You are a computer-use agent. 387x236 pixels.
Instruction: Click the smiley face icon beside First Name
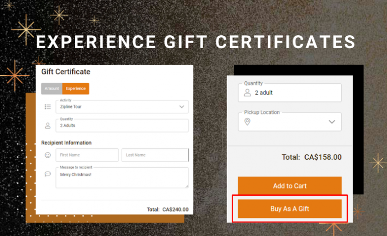(x=48, y=155)
